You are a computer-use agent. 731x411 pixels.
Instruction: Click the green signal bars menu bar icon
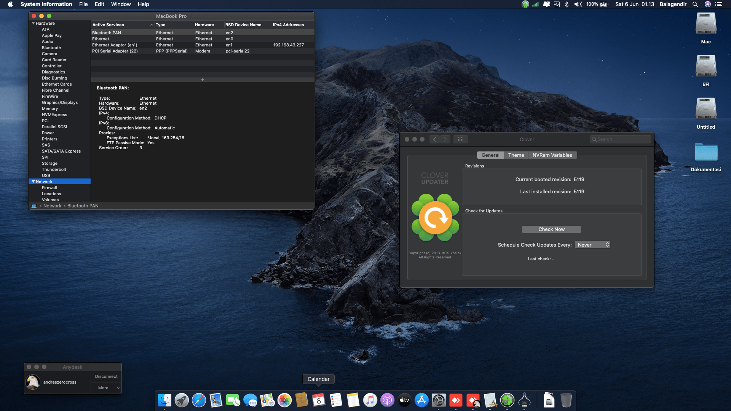pos(535,4)
